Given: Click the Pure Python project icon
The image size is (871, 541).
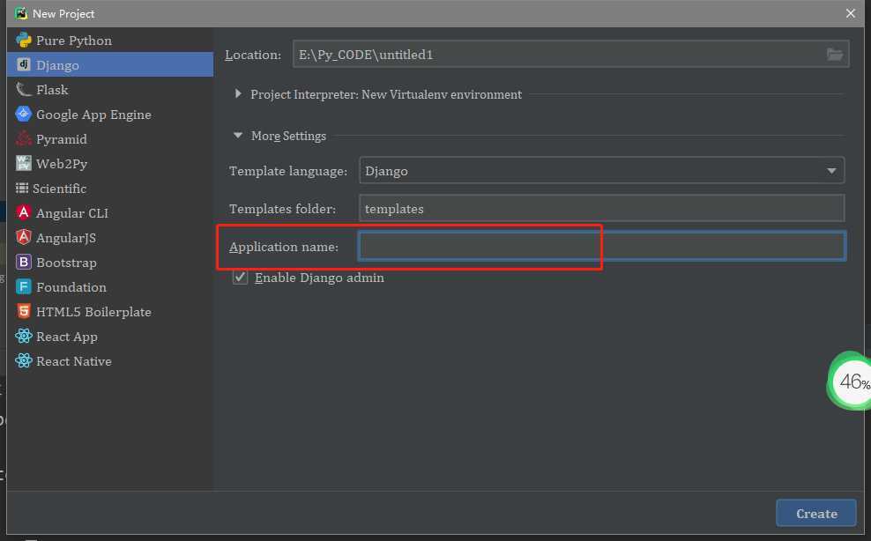Looking at the screenshot, I should (x=23, y=40).
